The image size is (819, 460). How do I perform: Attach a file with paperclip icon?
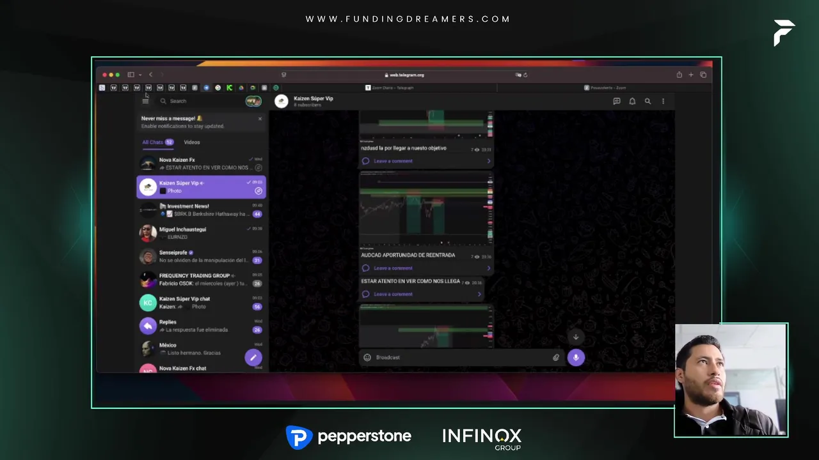click(556, 358)
